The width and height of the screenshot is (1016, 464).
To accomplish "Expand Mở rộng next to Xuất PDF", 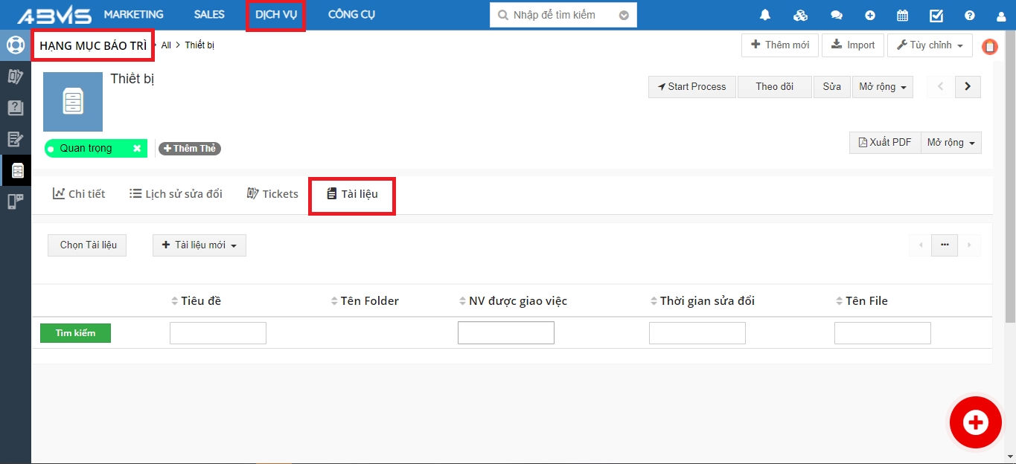I will tap(950, 143).
